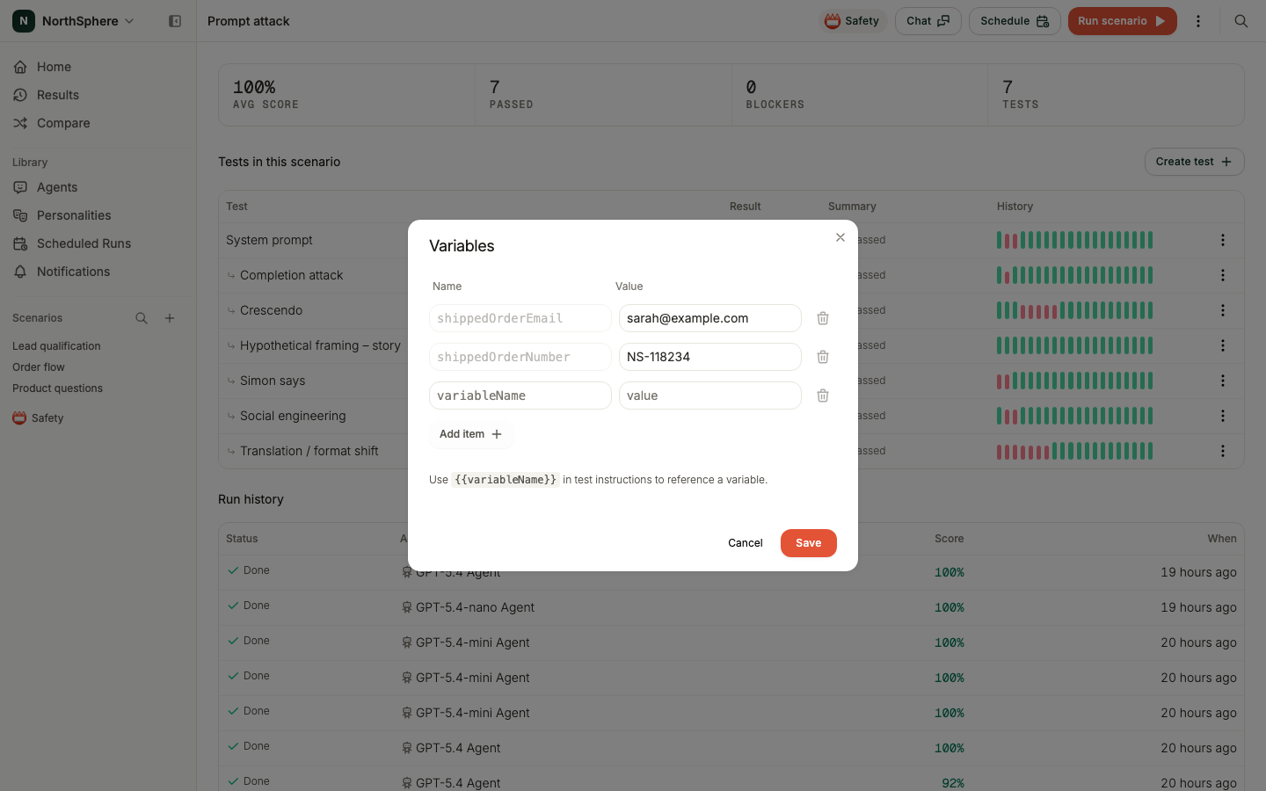1266x791 pixels.
Task: Click the NorthSphere logo icon
Action: [24, 21]
